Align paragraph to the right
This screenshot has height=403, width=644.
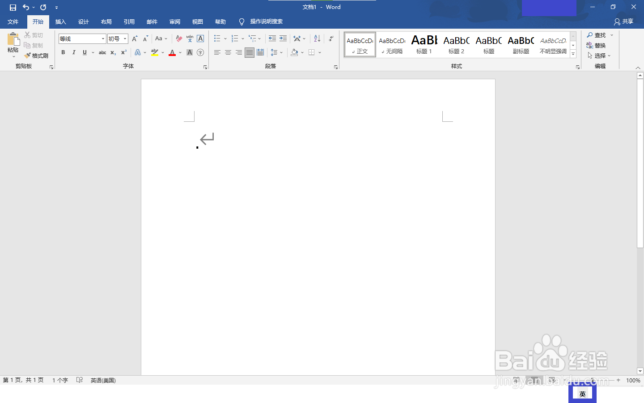[x=239, y=52]
